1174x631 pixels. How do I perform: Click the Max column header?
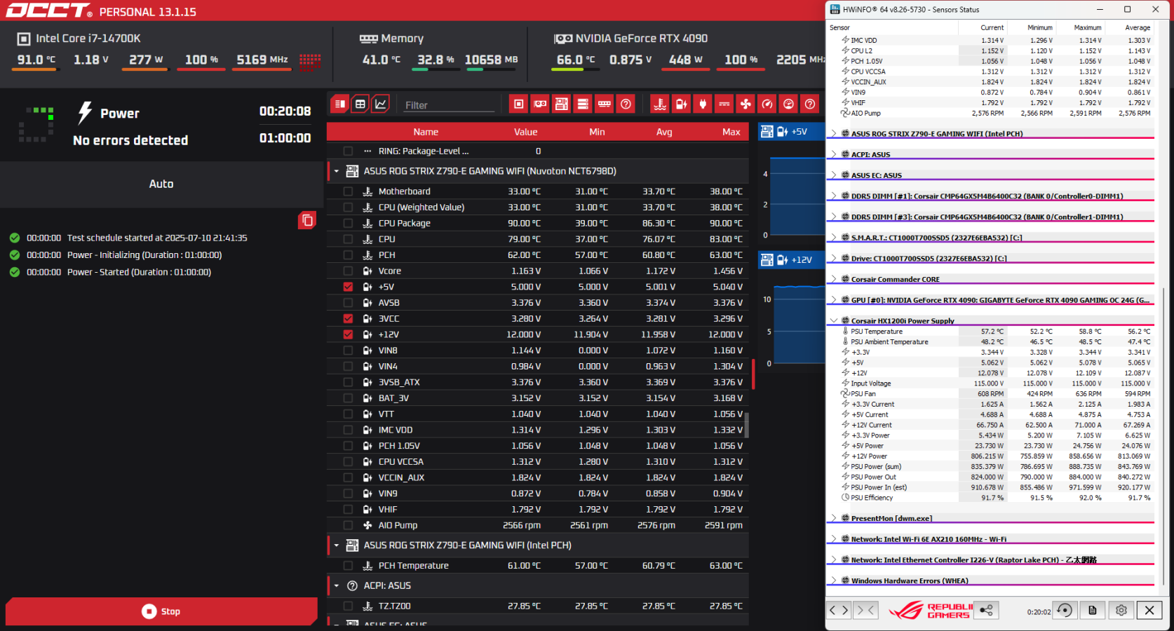coord(731,132)
